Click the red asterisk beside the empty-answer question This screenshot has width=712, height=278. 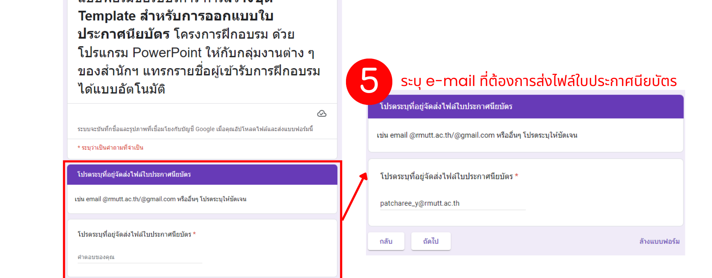[x=194, y=234]
